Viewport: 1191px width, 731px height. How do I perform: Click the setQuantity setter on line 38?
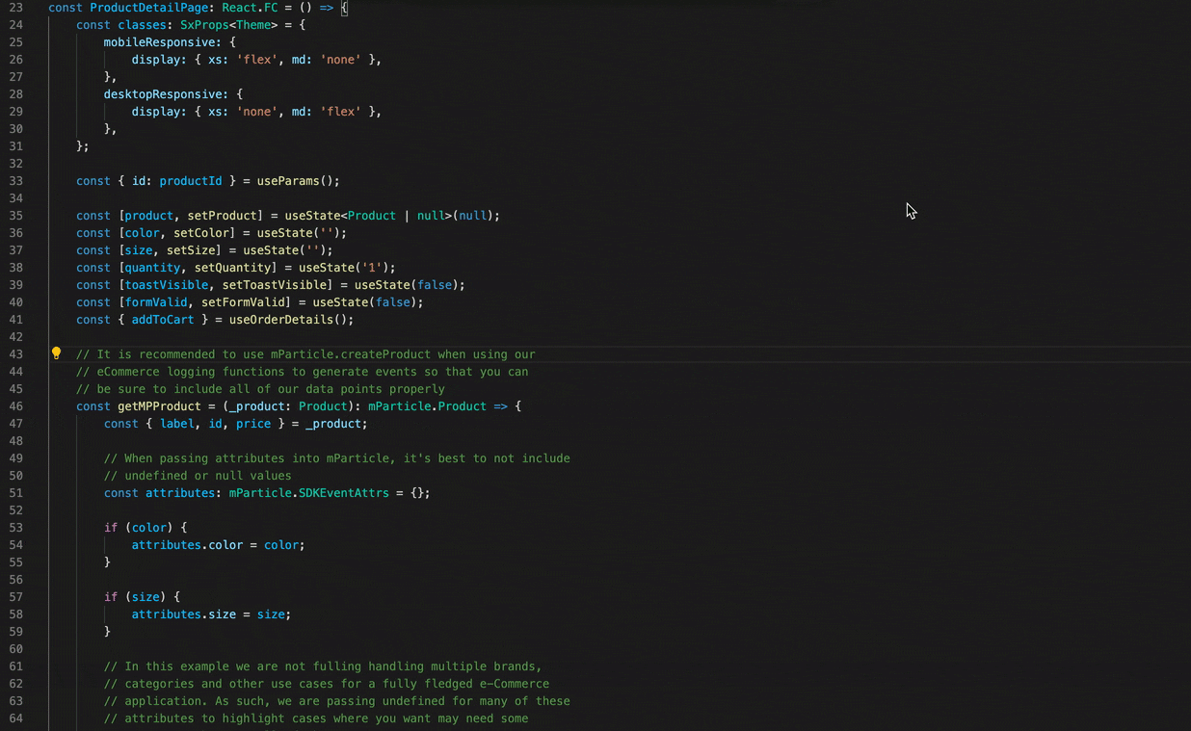point(232,268)
